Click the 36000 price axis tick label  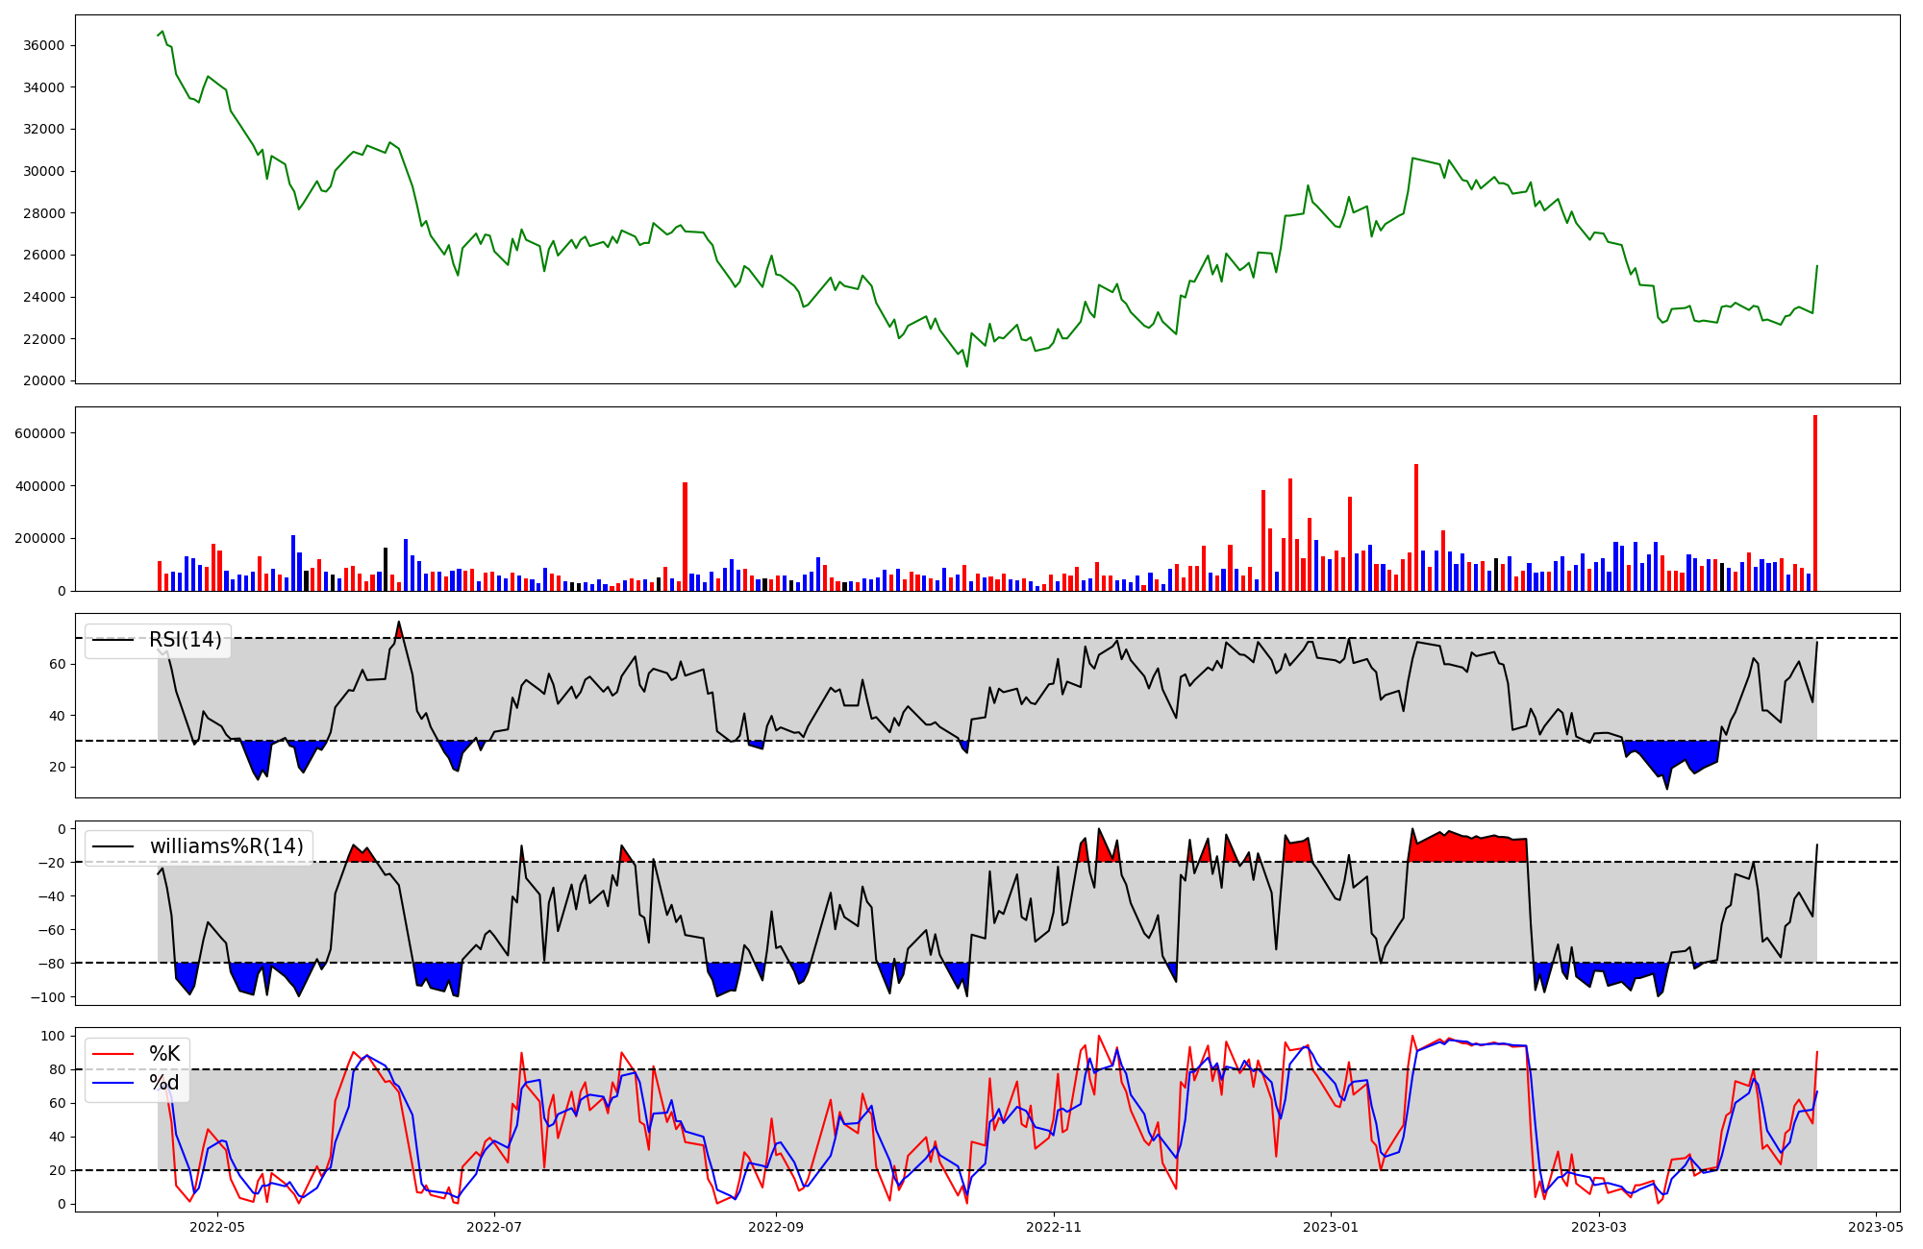43,45
